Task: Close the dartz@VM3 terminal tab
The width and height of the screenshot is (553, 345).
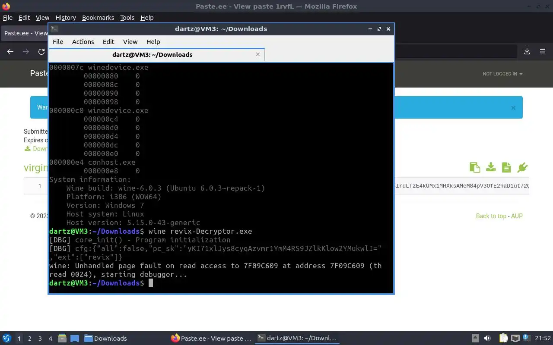Action: point(258,54)
